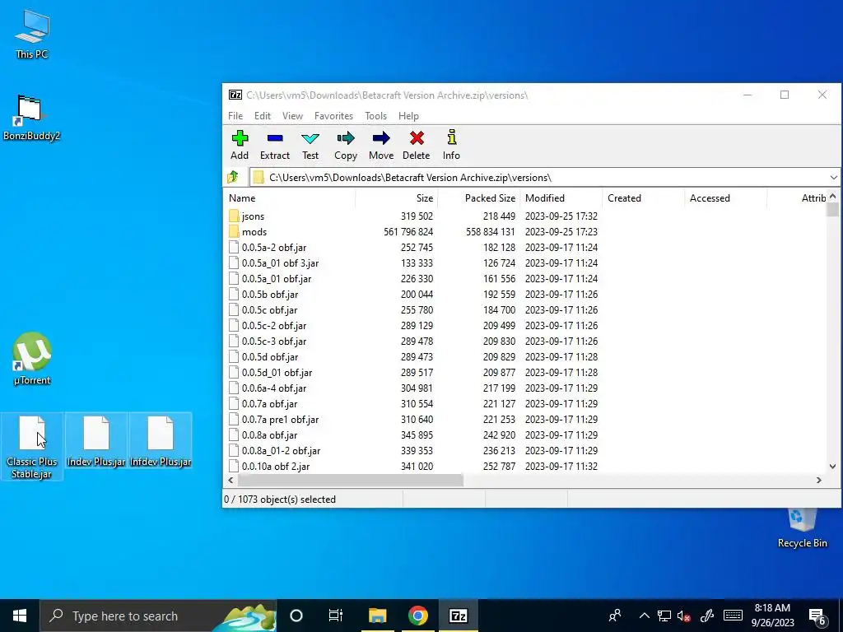This screenshot has height=632, width=843.
Task: Open the network tray icon
Action: click(664, 616)
